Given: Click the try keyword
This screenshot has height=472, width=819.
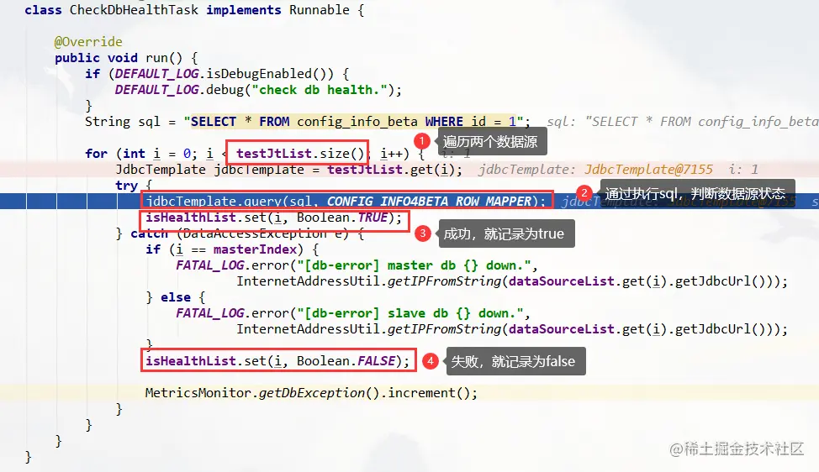Looking at the screenshot, I should tap(126, 186).
